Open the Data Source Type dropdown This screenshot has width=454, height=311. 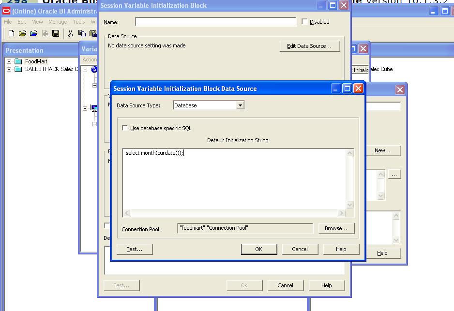(240, 105)
